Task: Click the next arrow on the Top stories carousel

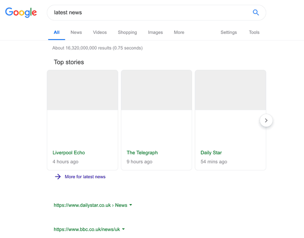Action: tap(266, 120)
